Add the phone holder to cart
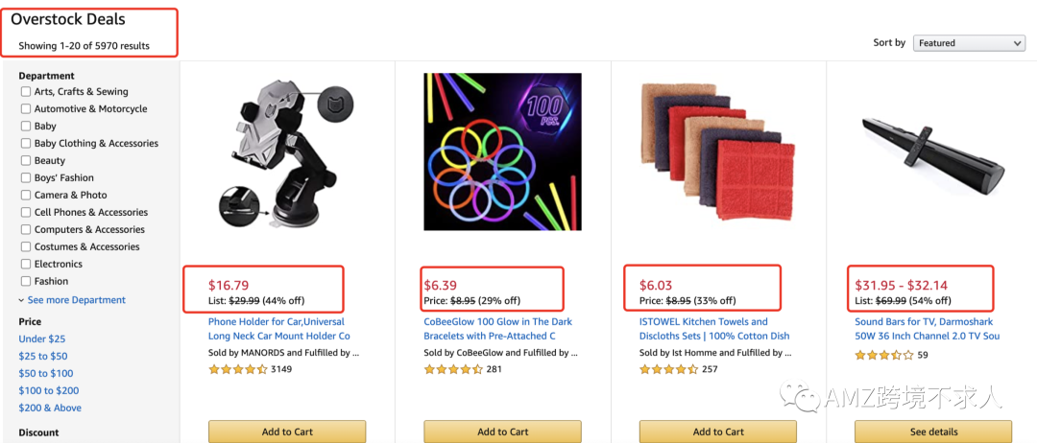Screen dimensions: 1037x443 pos(287,431)
